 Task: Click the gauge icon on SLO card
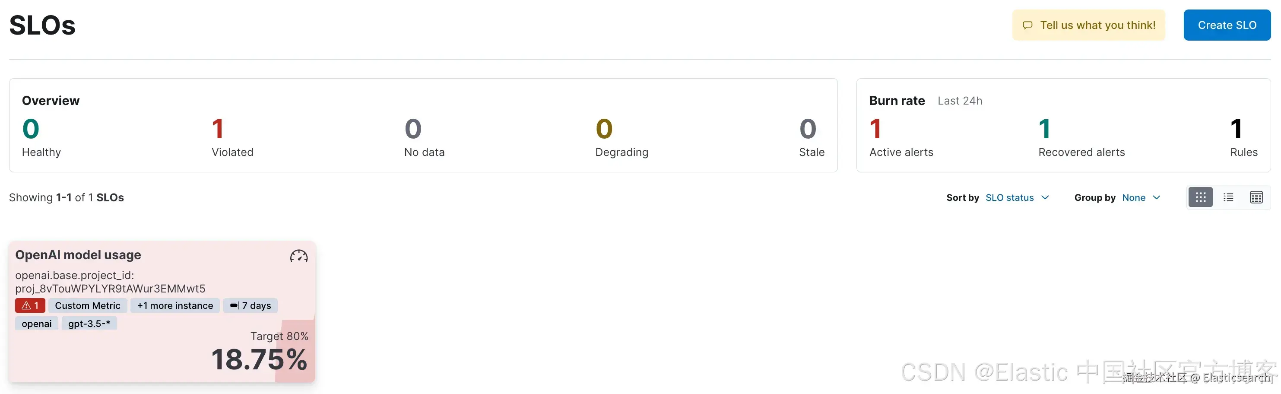(x=298, y=256)
